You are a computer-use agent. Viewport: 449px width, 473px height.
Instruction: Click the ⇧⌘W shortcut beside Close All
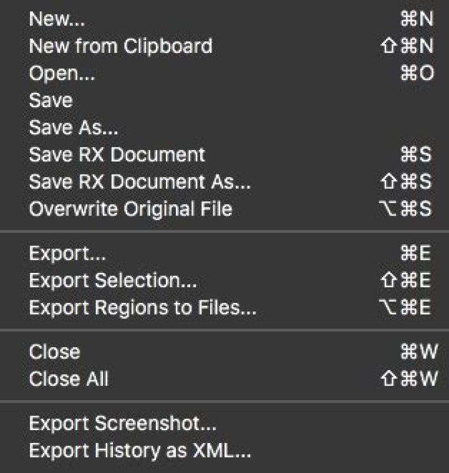pos(408,378)
